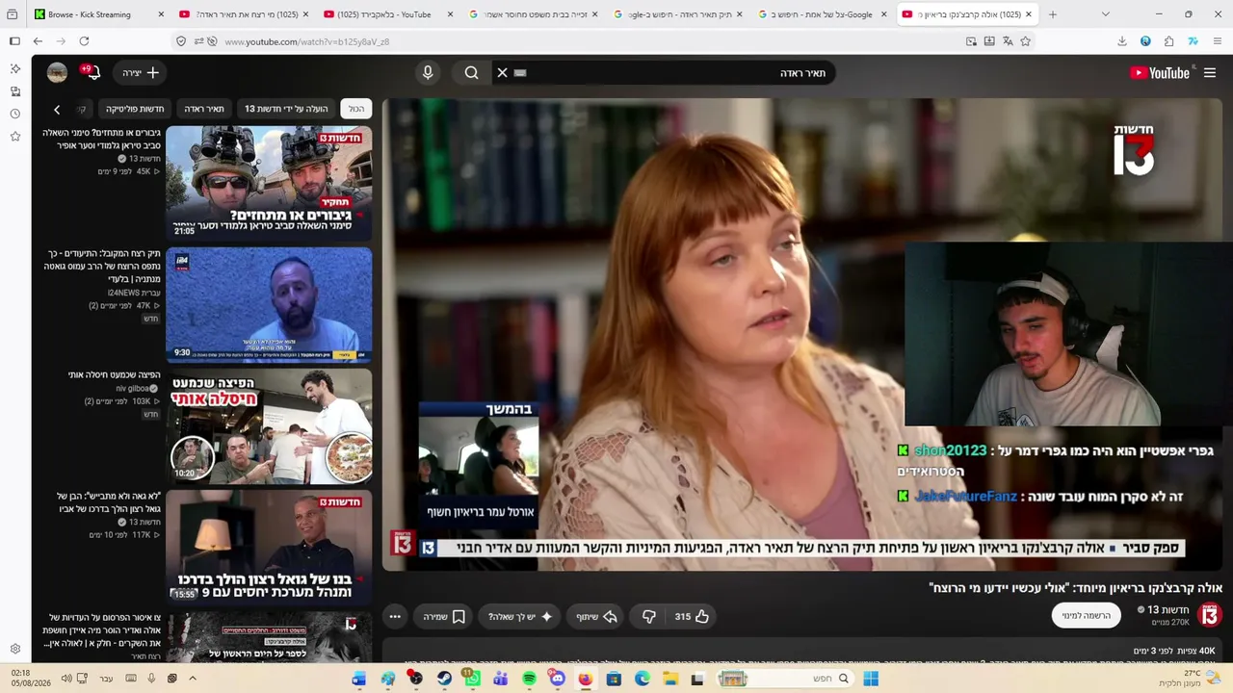Screen dimensions: 1233x693
Task: Like the video (315 thumbs up)
Action: click(x=692, y=616)
